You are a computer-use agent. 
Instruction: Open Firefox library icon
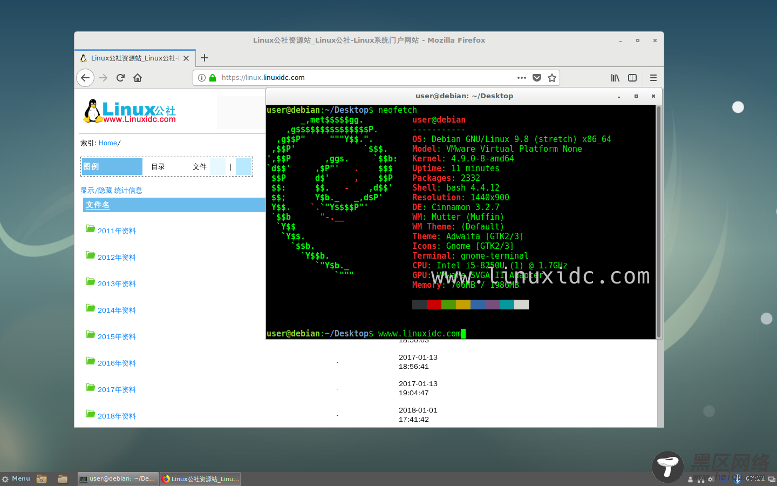615,78
